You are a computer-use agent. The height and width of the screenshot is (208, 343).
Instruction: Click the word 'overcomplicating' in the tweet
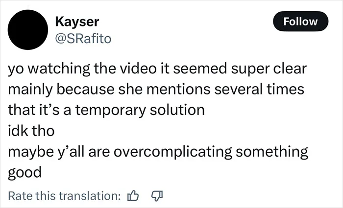173,152
